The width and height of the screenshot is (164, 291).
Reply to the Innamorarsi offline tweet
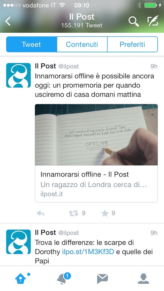tap(40, 213)
